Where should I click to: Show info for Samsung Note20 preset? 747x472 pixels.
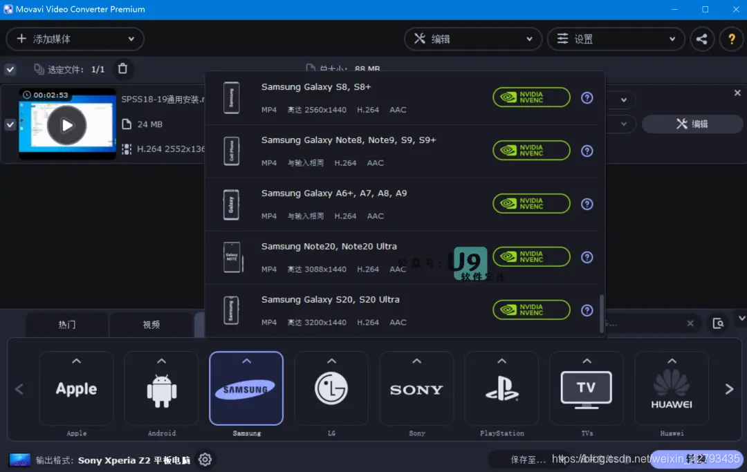[x=587, y=257]
